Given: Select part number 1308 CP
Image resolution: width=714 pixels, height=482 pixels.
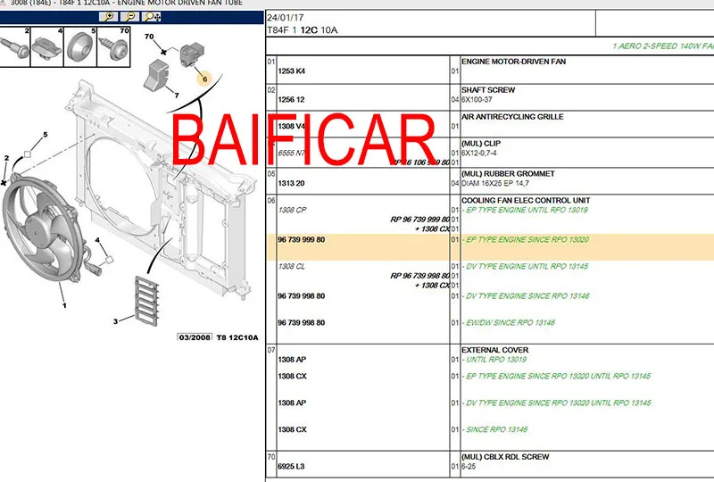Looking at the screenshot, I should pos(293,210).
